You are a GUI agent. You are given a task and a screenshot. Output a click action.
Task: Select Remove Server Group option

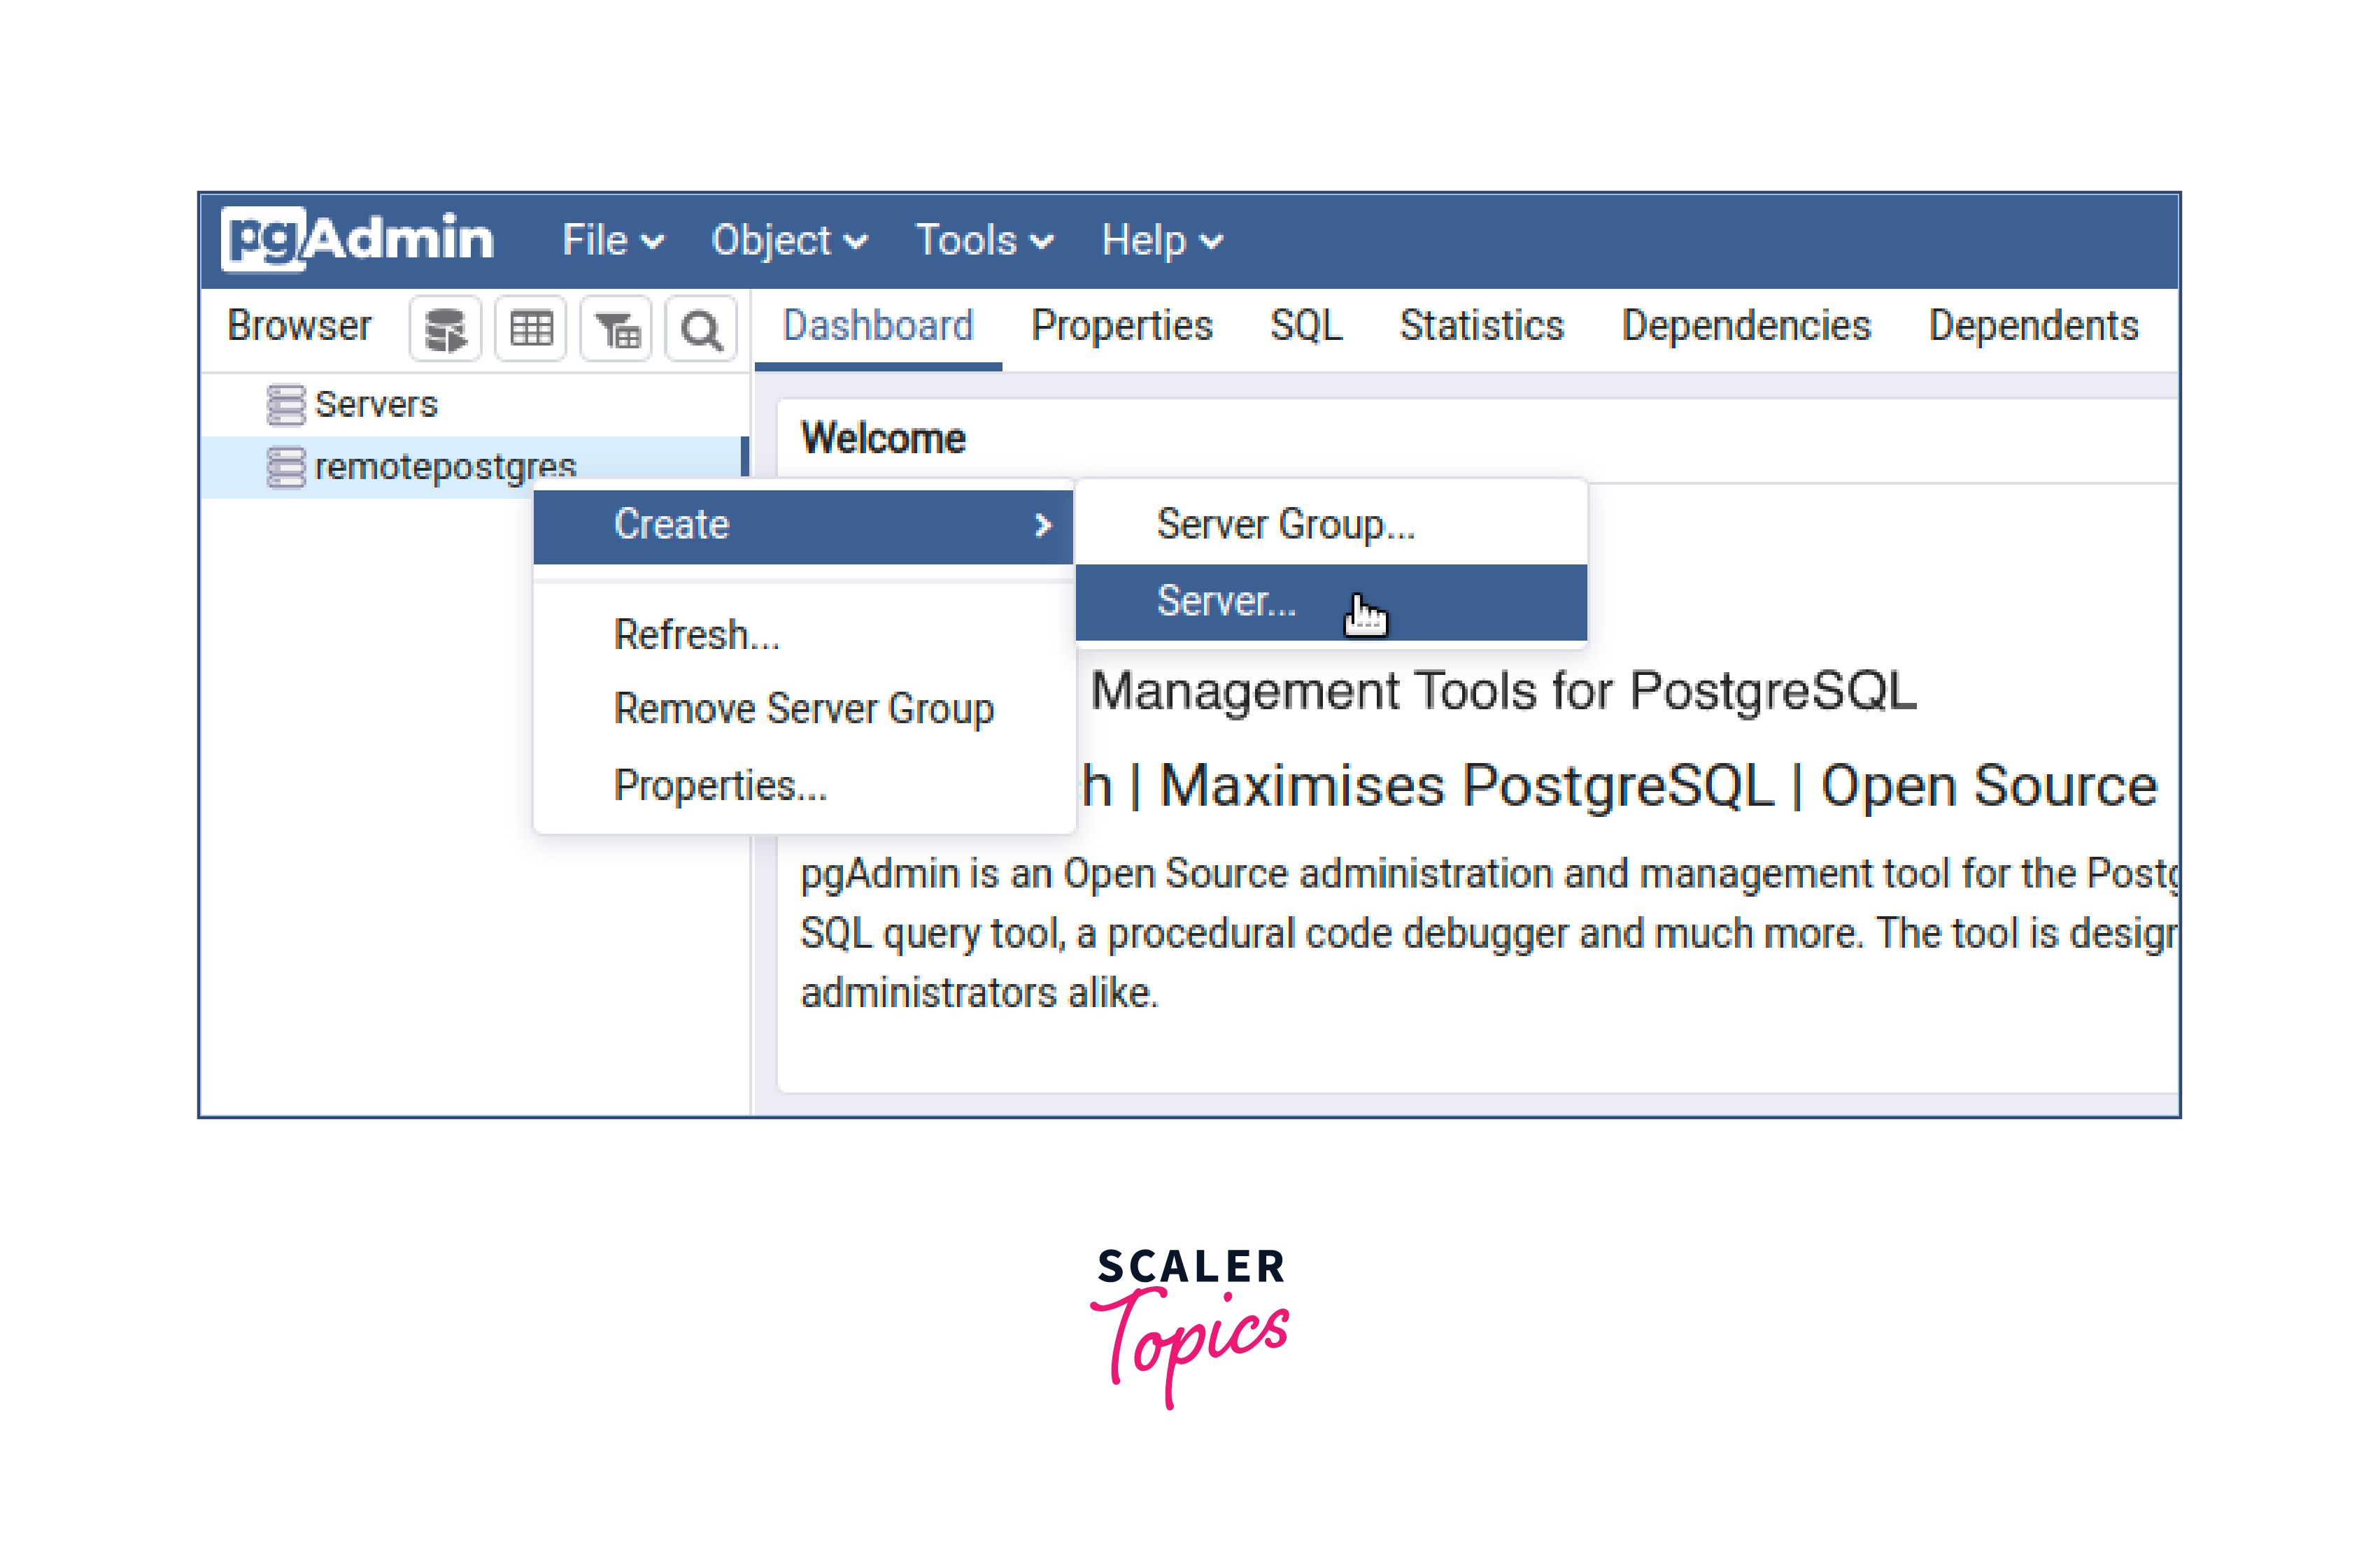[x=803, y=709]
